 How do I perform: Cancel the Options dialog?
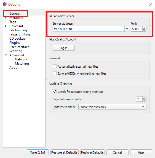click(x=117, y=152)
